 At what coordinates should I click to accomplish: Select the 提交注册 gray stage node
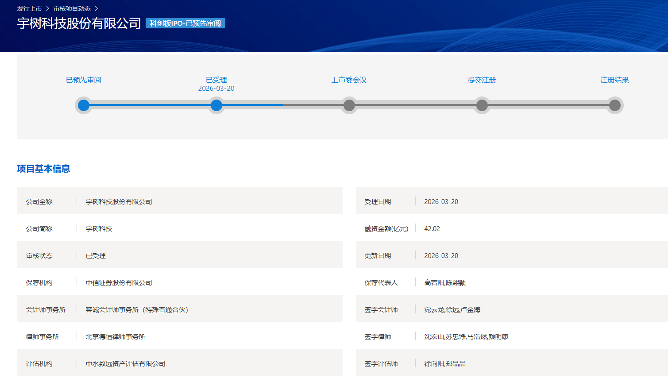click(482, 105)
